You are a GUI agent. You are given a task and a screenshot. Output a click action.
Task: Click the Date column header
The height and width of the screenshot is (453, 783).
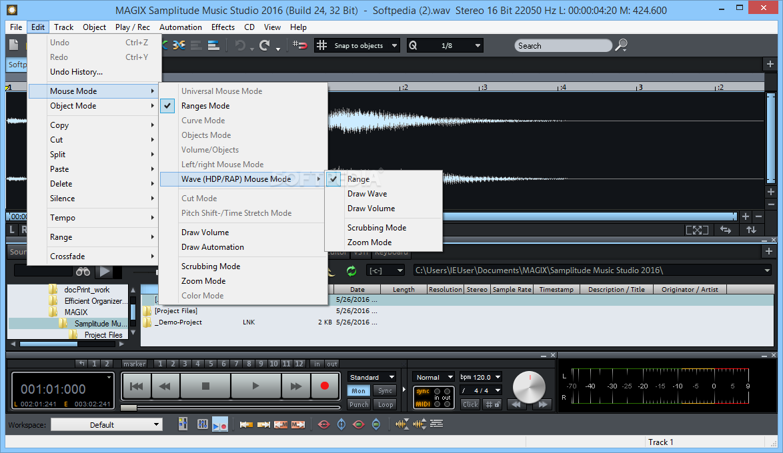coord(357,289)
